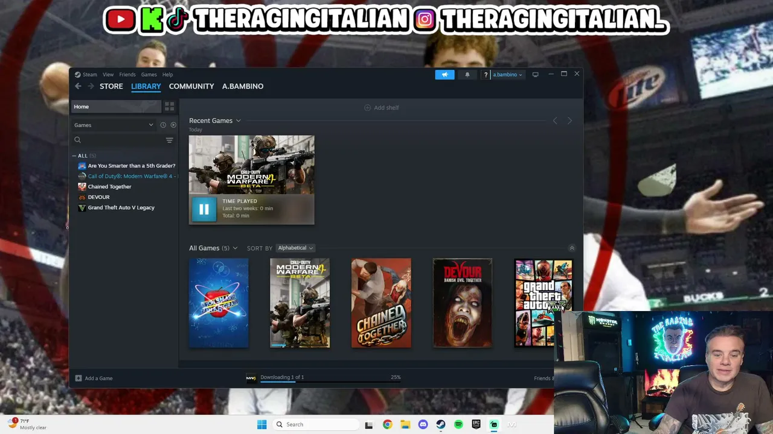773x434 pixels.
Task: Open the notifications bell
Action: click(x=467, y=75)
